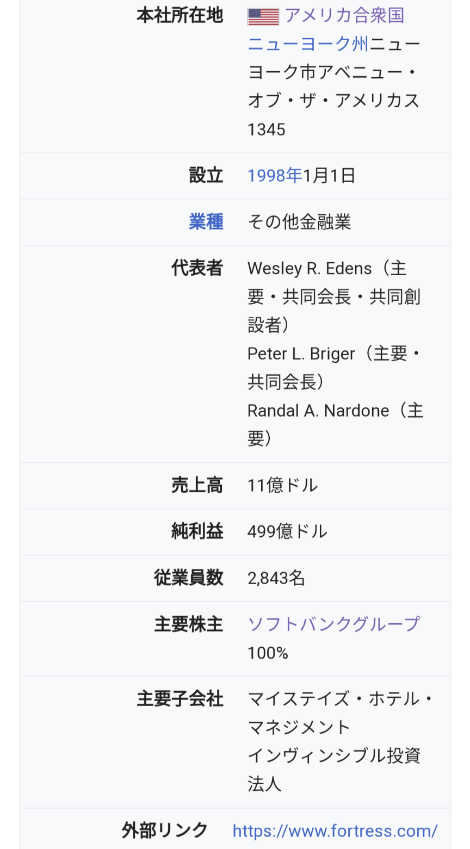Click the 純利益 row label
Image resolution: width=470 pixels, height=849 pixels.
[x=197, y=531]
